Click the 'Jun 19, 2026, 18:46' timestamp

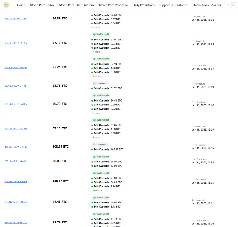(x=203, y=148)
